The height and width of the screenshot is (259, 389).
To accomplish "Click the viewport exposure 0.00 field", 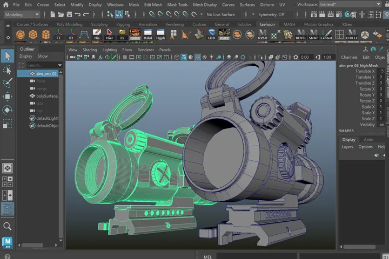I will pos(305,57).
